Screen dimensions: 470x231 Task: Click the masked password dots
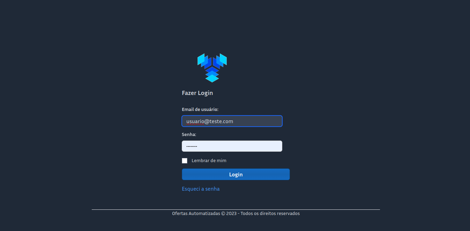192,146
